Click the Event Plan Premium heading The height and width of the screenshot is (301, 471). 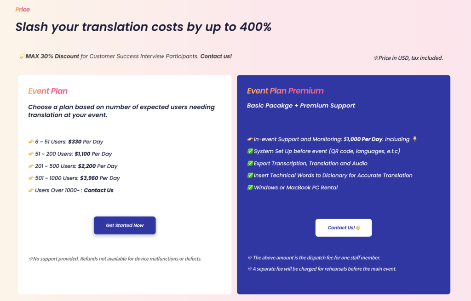[285, 91]
